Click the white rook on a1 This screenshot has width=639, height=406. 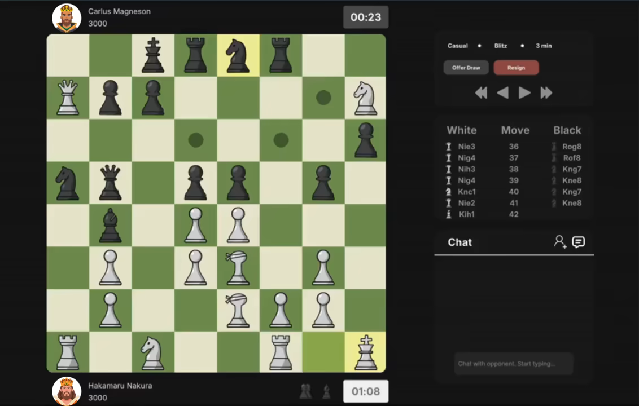(x=68, y=353)
